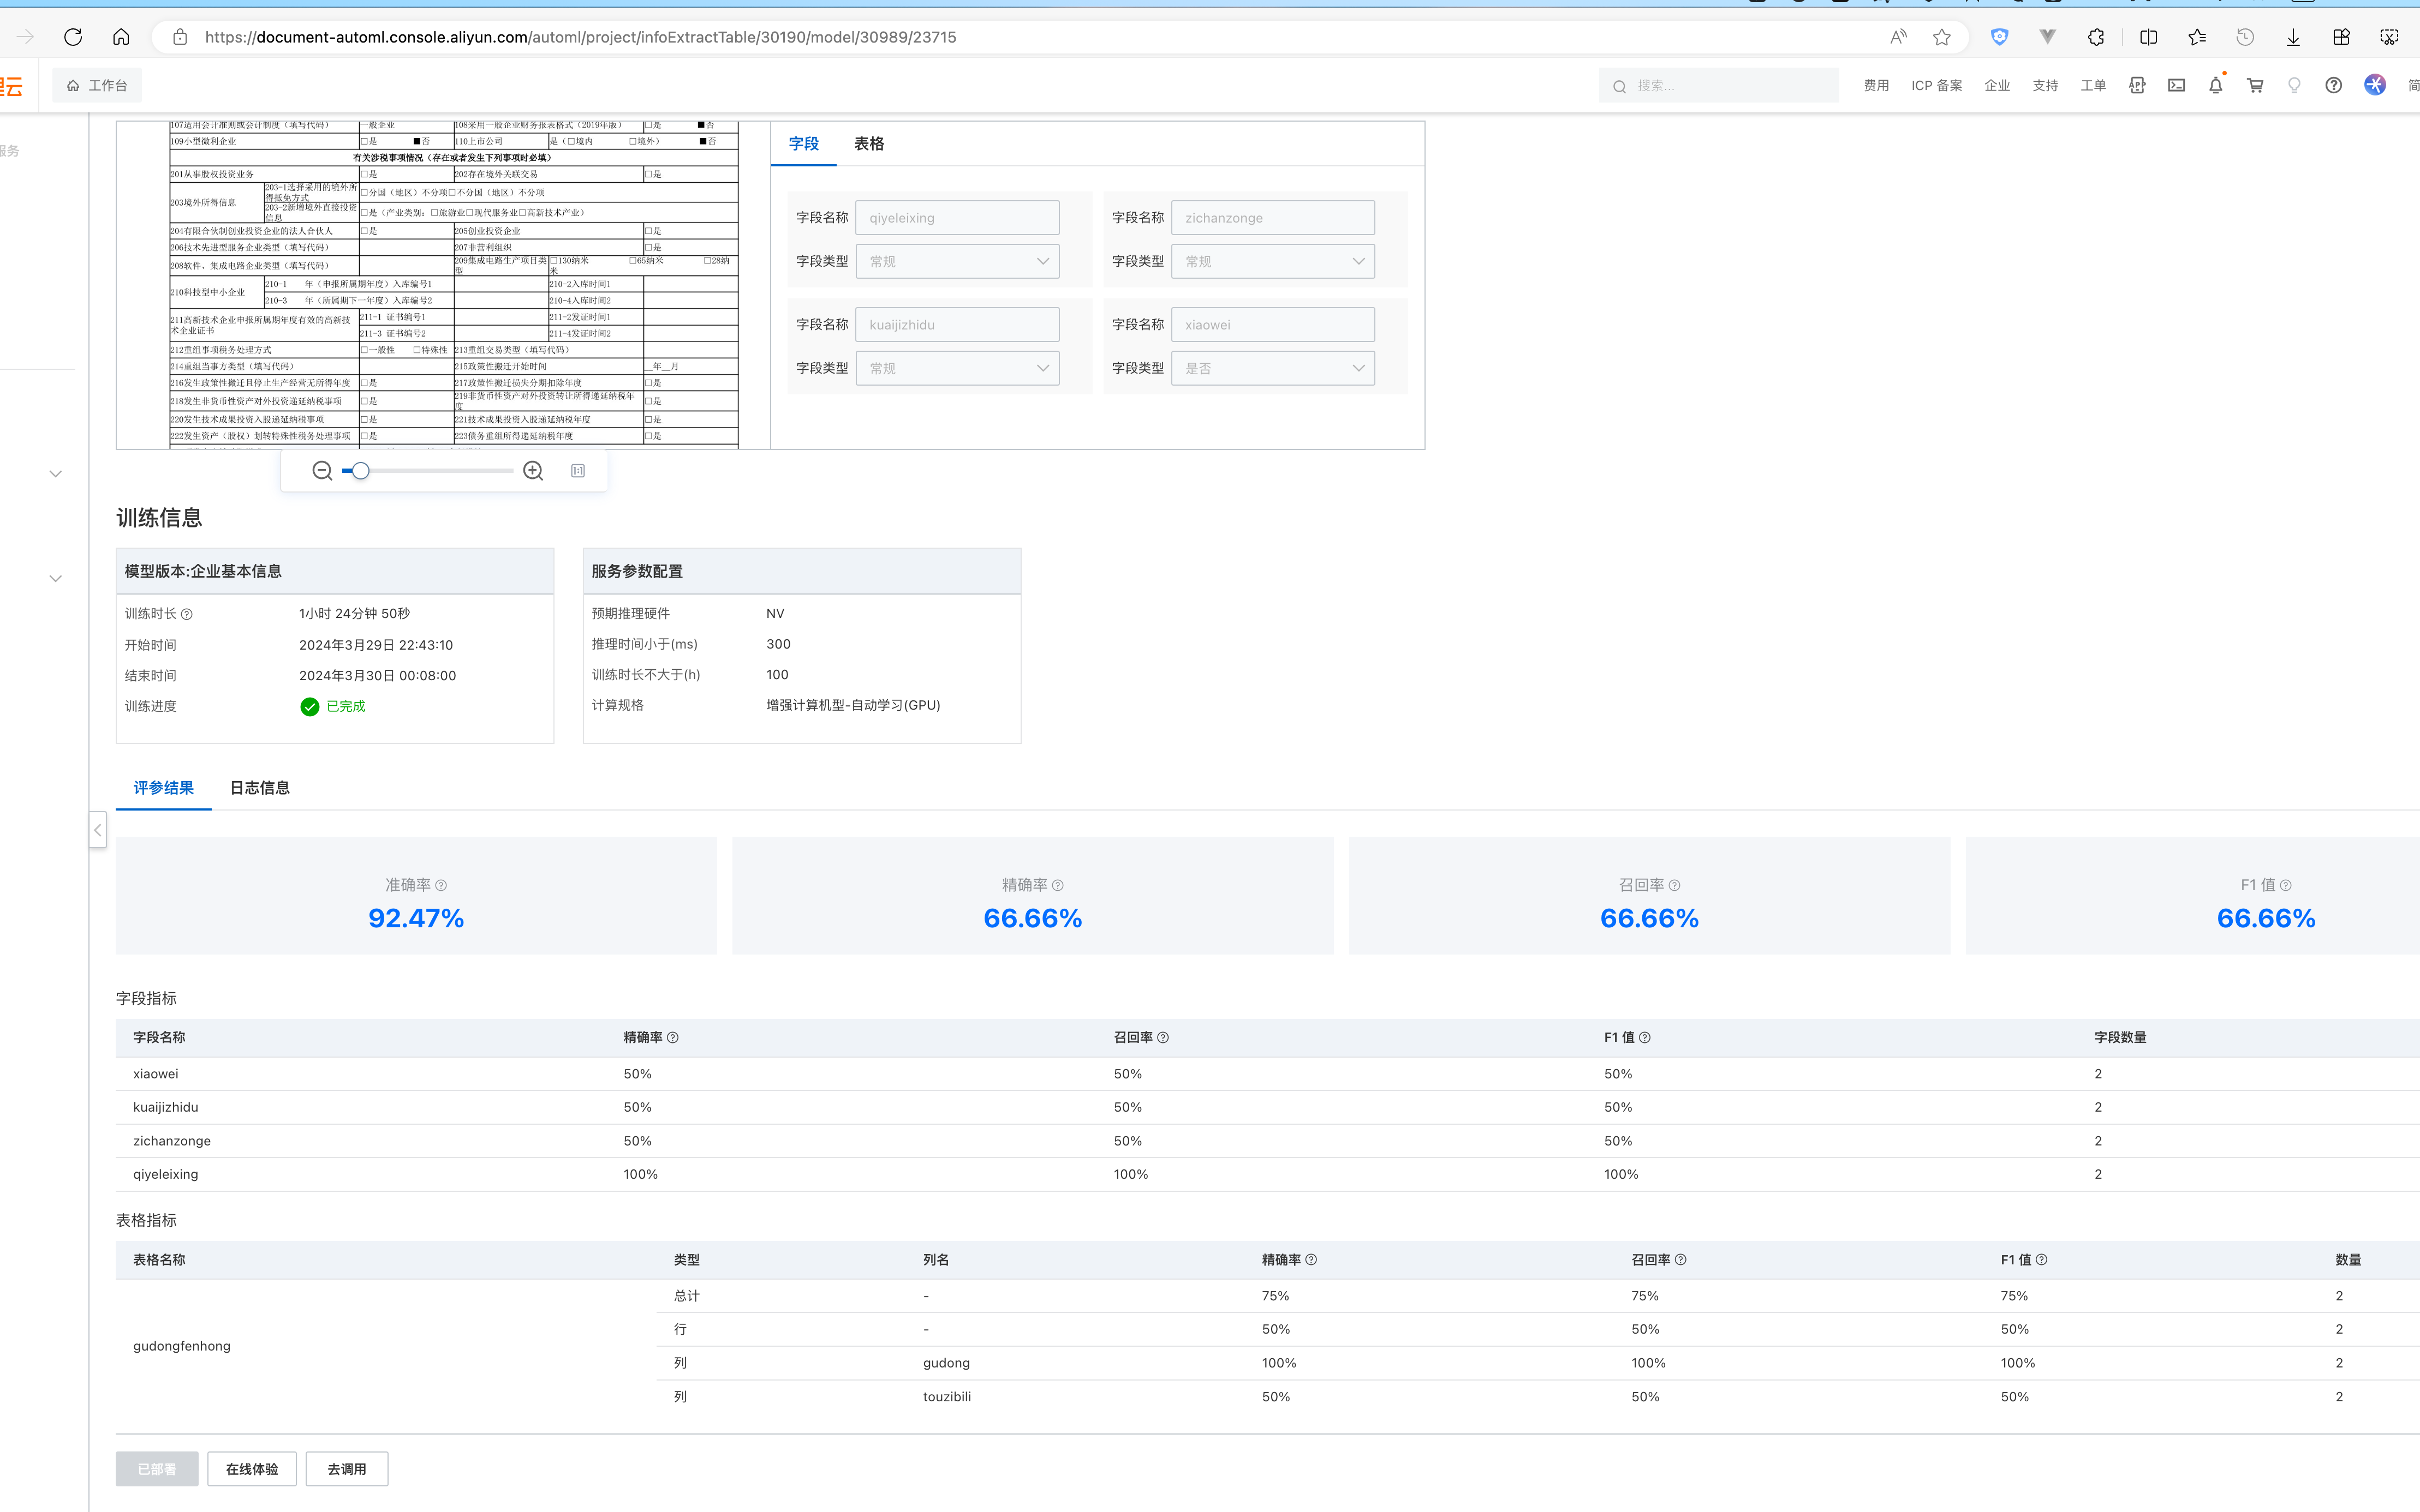Show the 准确率 help tooltip icon
The height and width of the screenshot is (1512, 2420).
click(x=441, y=885)
